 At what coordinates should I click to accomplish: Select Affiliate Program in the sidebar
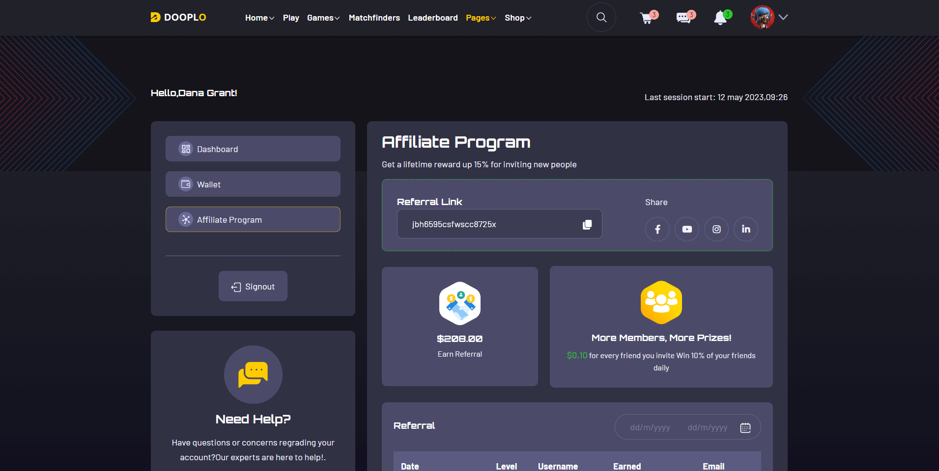coord(253,219)
